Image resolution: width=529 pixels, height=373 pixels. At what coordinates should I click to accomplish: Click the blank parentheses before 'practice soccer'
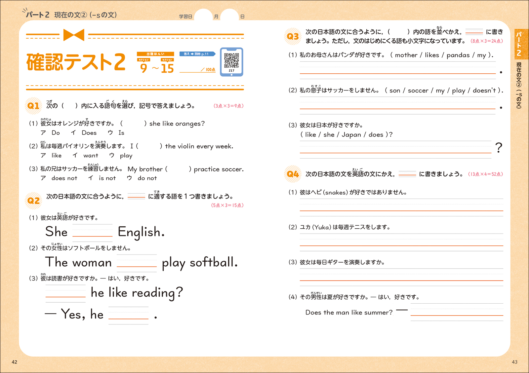[x=178, y=169]
